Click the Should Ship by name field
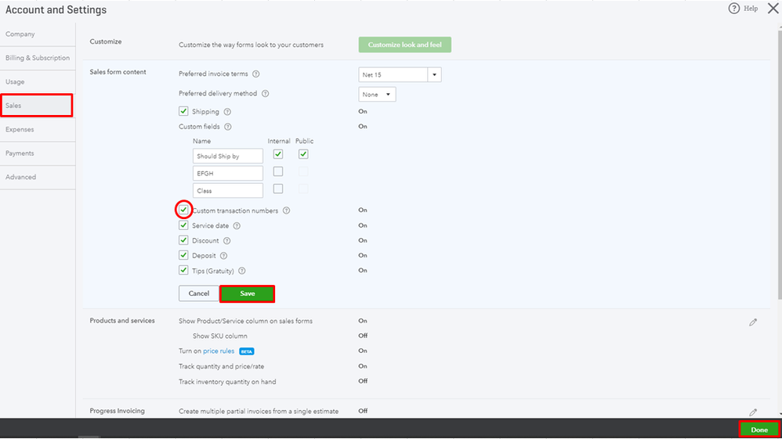Screen dimensions: 782x439 pyautogui.click(x=227, y=157)
